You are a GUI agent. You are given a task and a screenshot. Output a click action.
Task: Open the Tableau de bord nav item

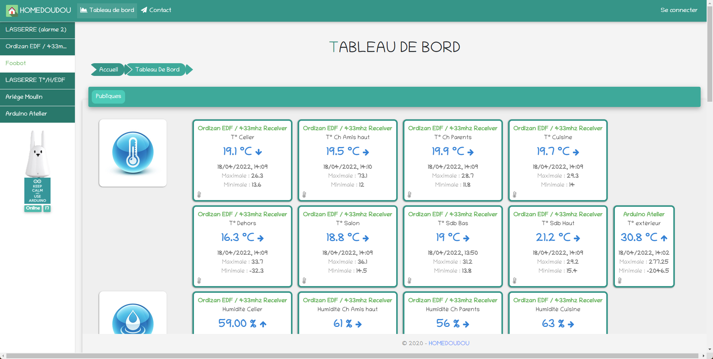tap(107, 10)
